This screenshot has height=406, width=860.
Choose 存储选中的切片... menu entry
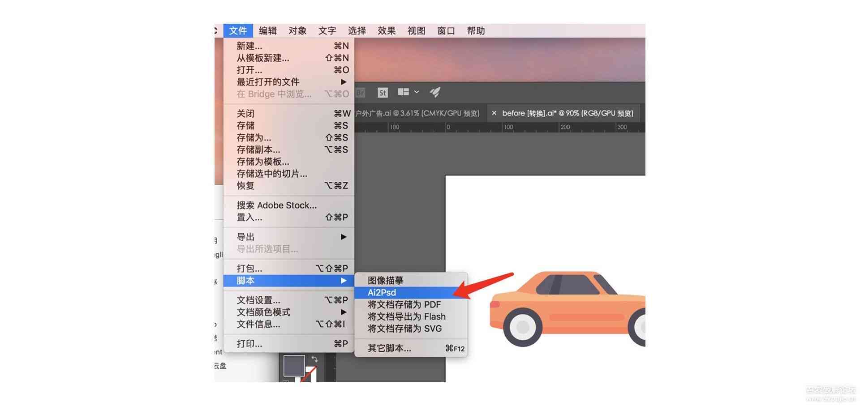289,174
